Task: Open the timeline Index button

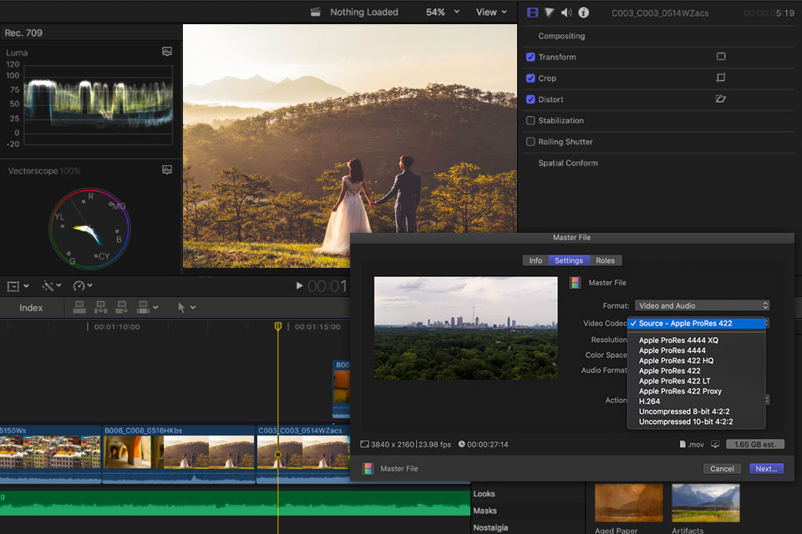Action: tap(31, 308)
